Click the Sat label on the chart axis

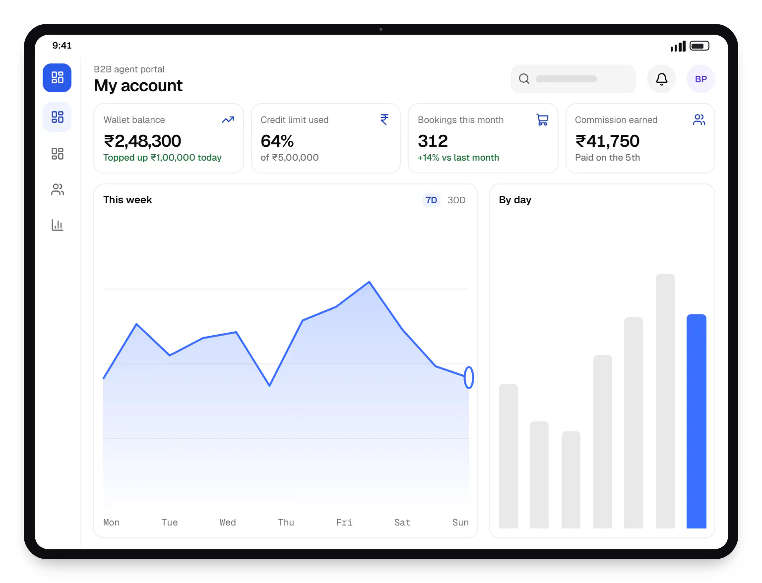click(402, 523)
